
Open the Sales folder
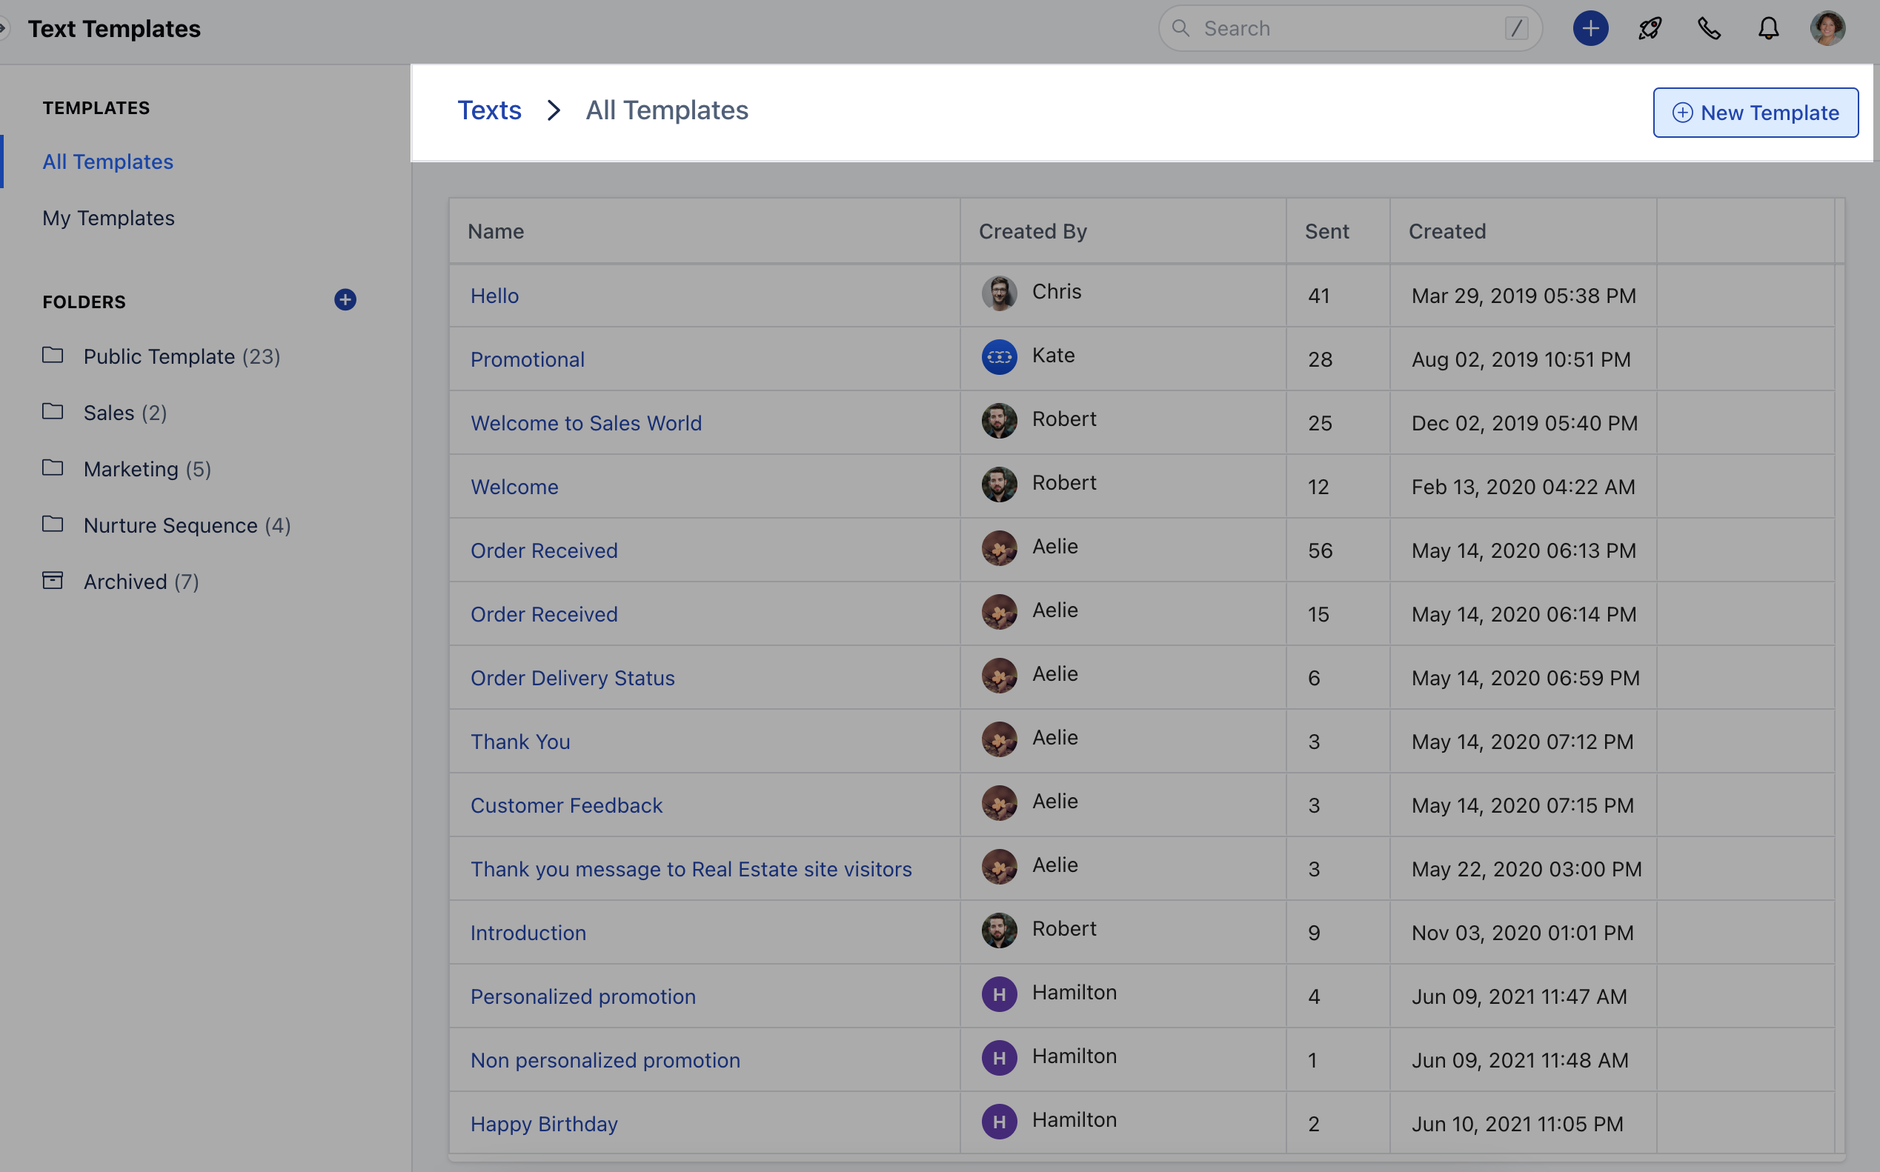(x=108, y=413)
